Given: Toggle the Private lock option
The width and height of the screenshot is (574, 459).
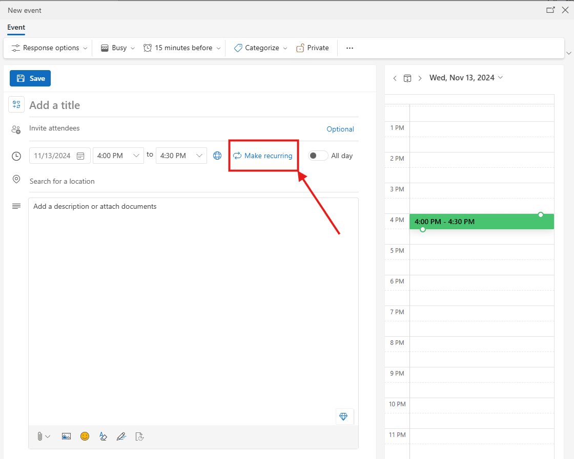Looking at the screenshot, I should (313, 48).
